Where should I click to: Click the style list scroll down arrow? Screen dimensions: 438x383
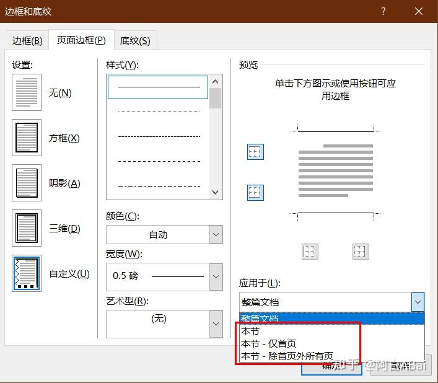(x=215, y=192)
